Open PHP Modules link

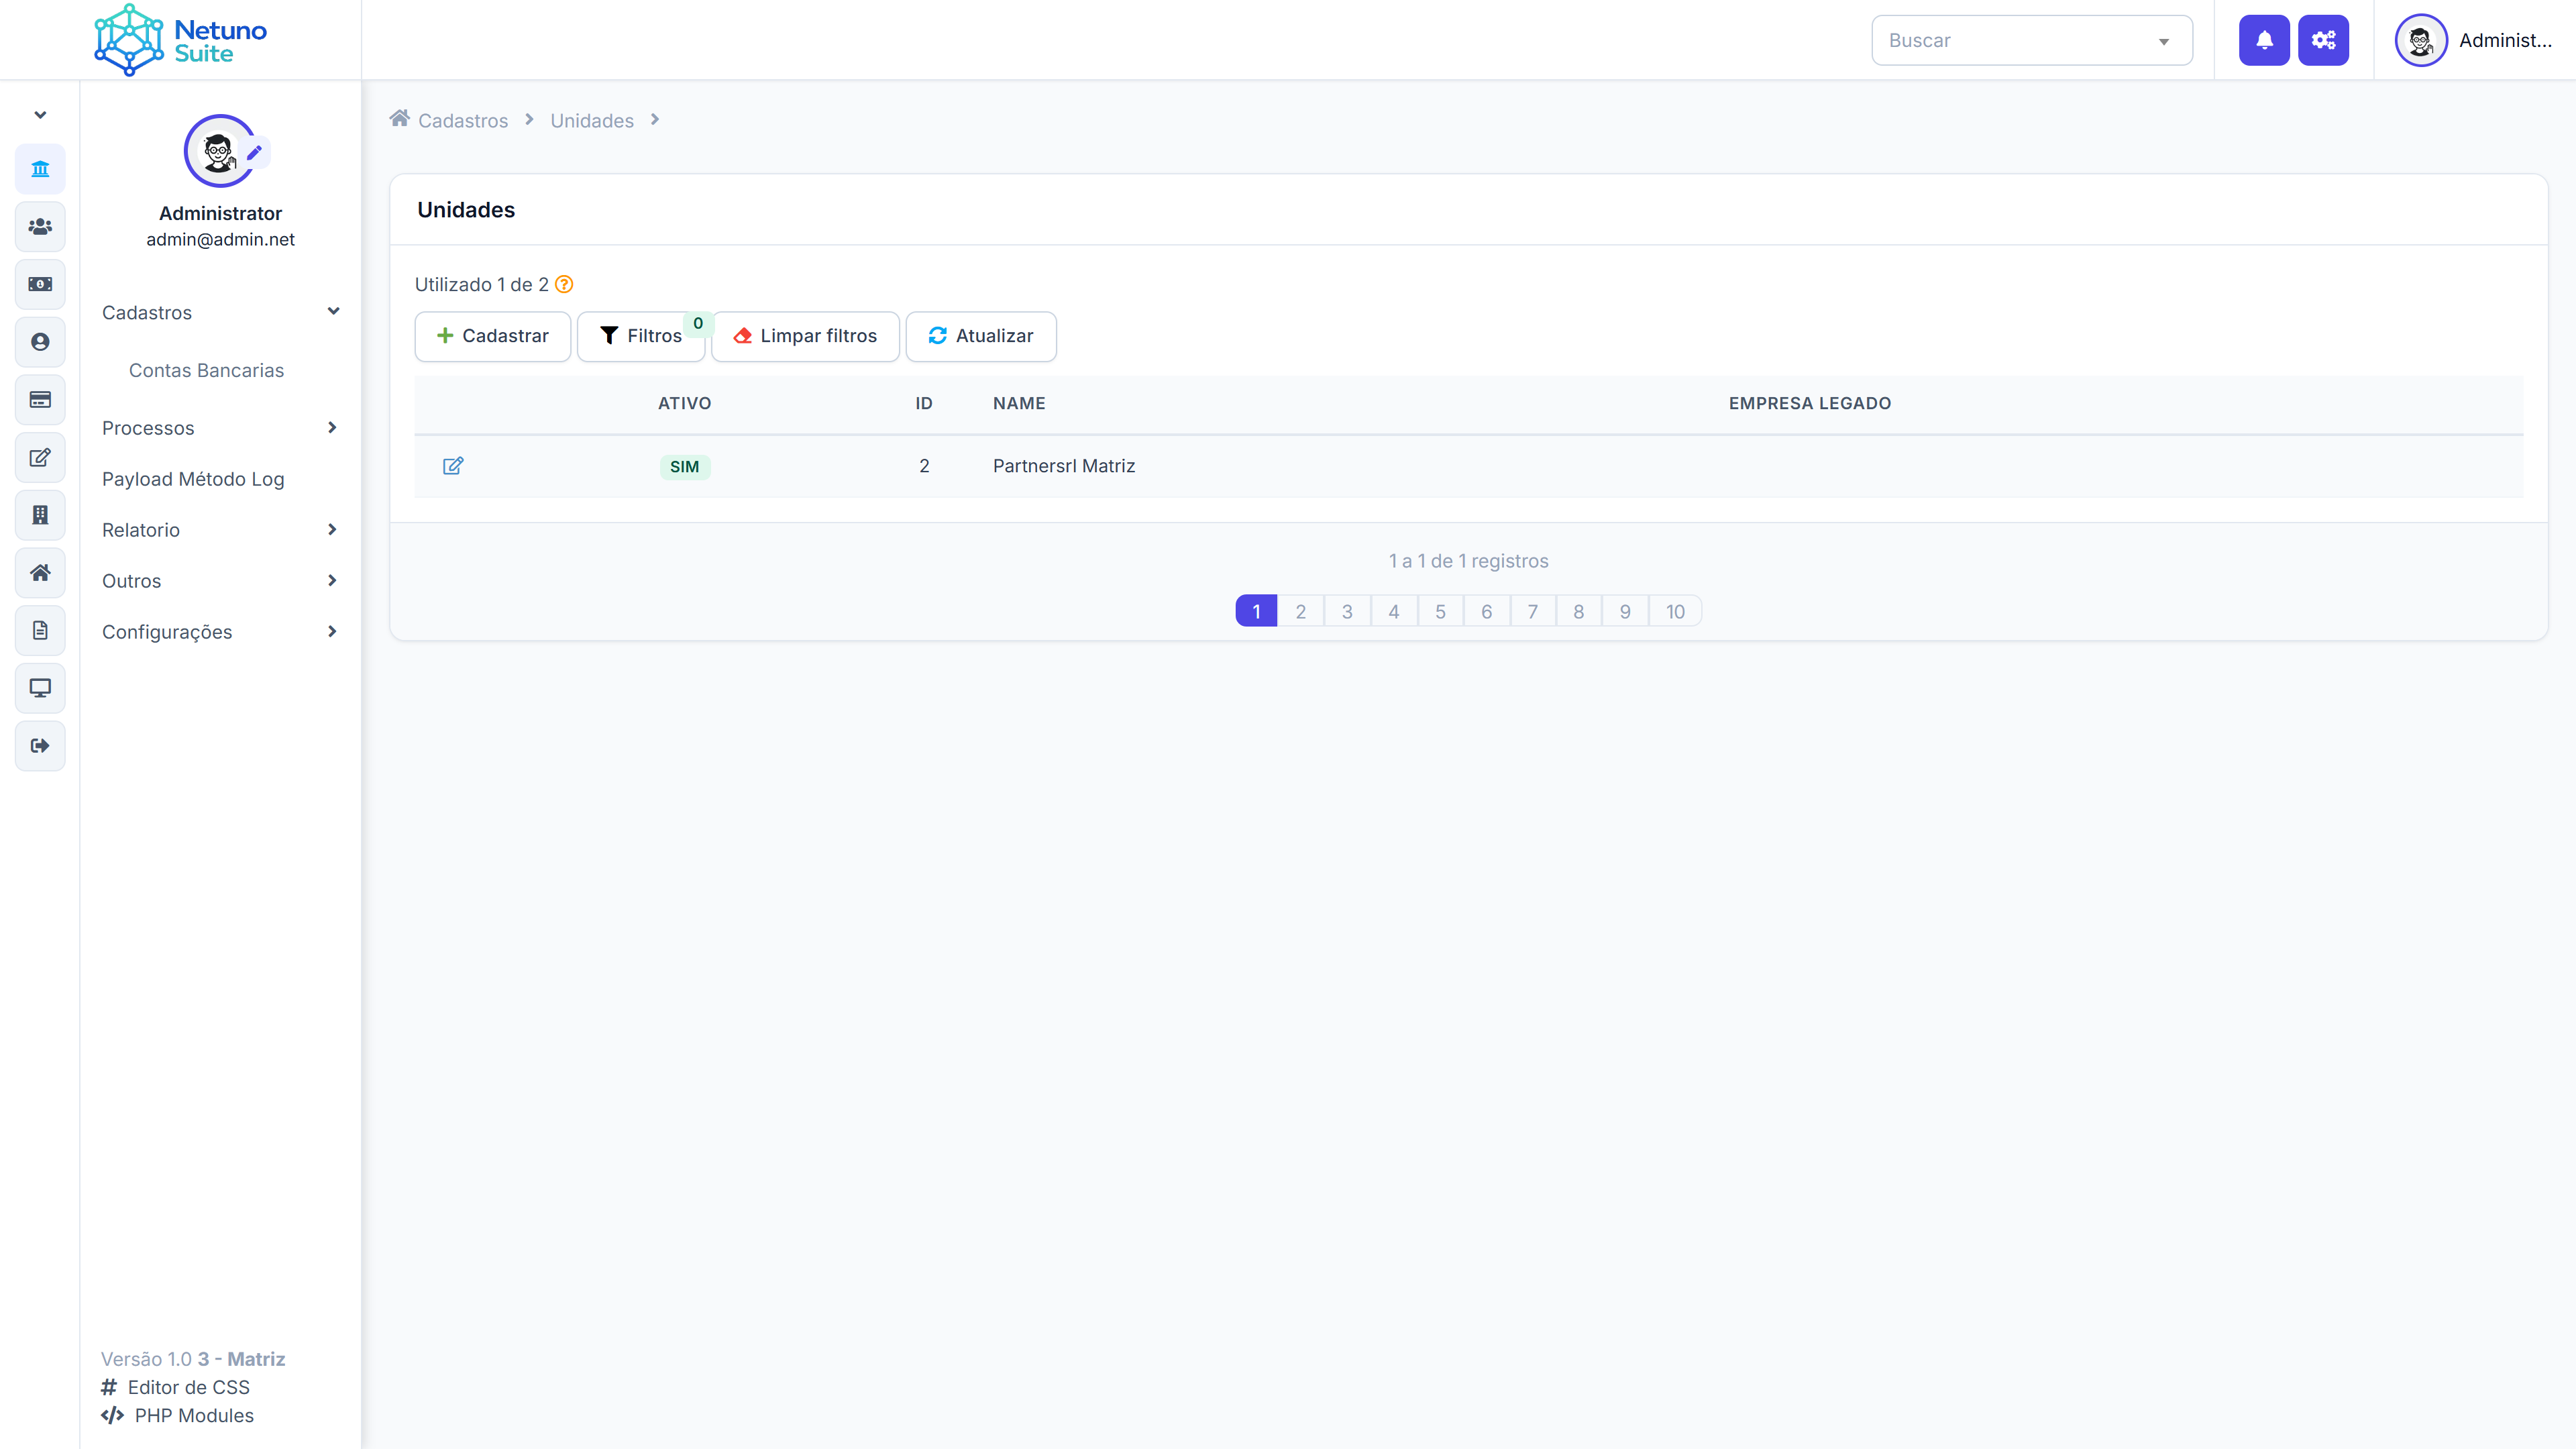pos(177,1415)
